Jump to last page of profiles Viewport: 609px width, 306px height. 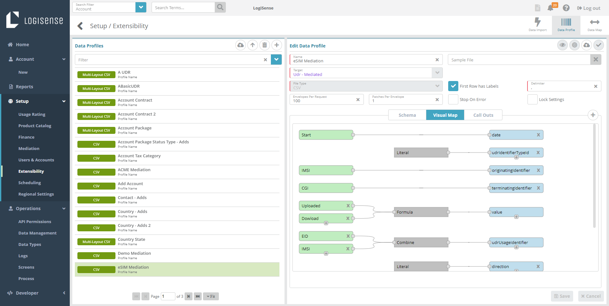[198, 297]
